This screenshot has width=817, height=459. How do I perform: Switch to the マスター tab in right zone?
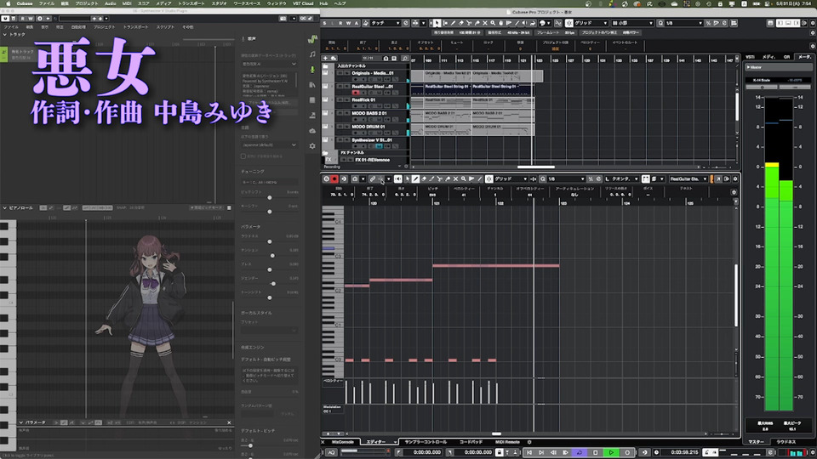pos(756,442)
